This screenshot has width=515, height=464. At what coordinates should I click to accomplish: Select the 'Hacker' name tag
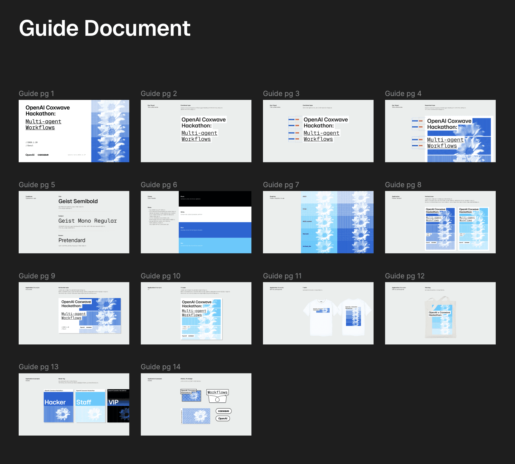59,406
